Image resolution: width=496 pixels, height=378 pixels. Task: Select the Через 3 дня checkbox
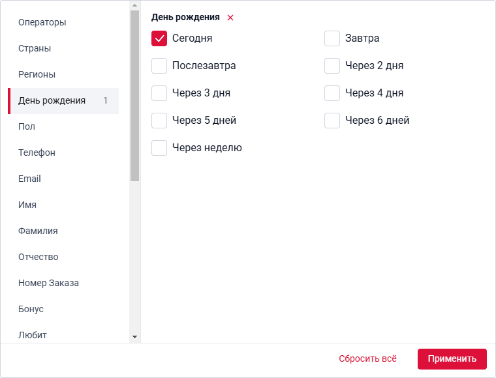(159, 93)
